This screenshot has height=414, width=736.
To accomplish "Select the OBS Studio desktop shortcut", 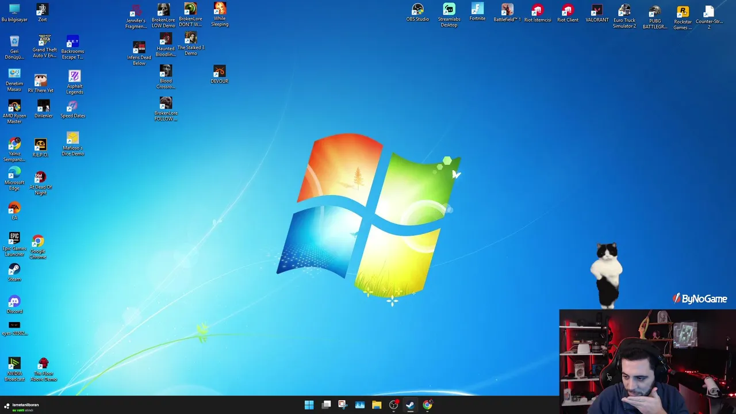I will coord(417,13).
